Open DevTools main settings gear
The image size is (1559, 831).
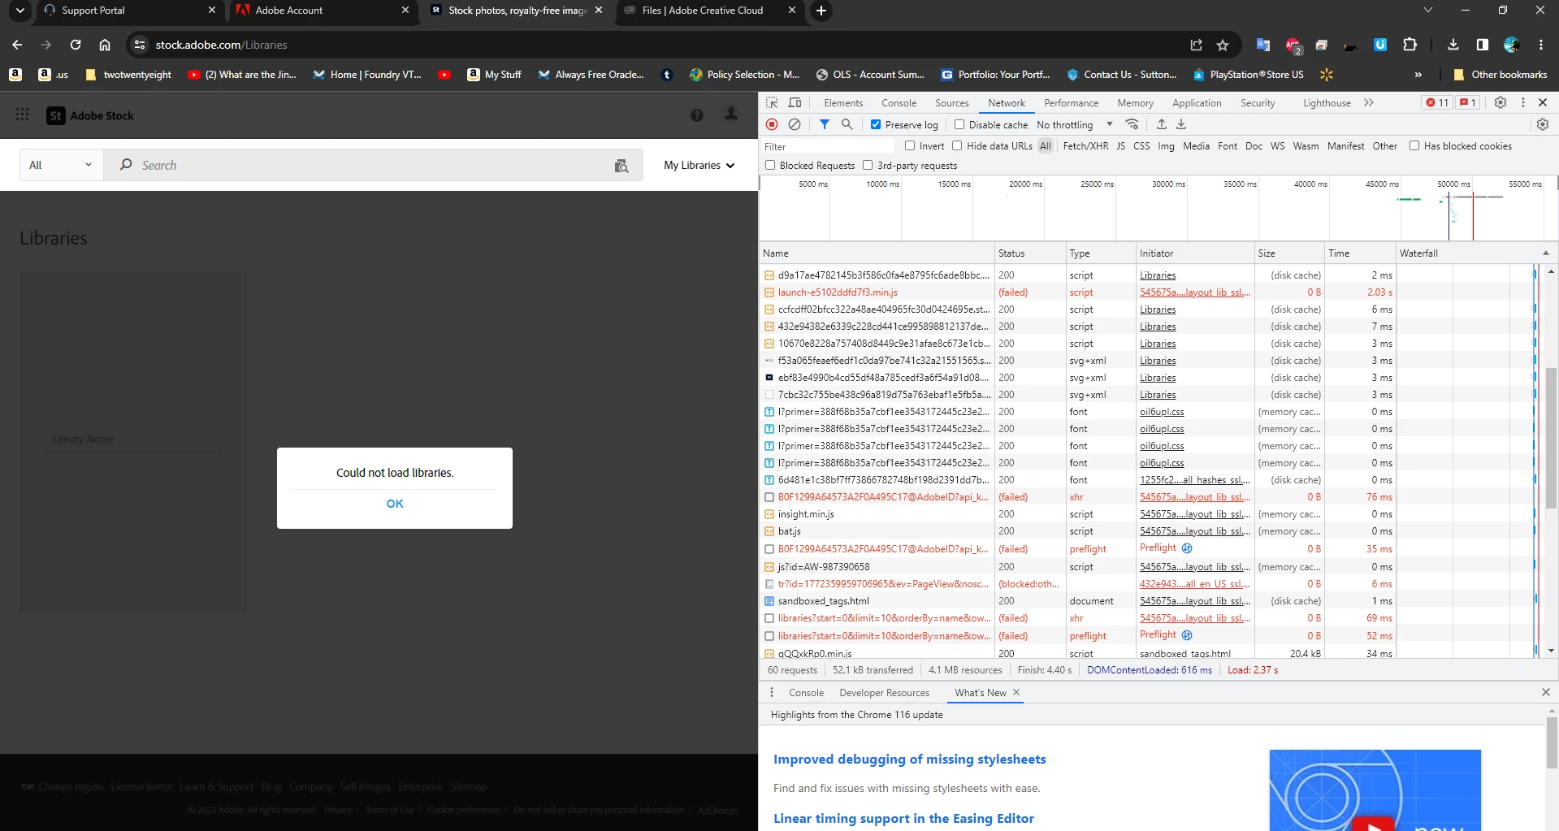pos(1501,102)
